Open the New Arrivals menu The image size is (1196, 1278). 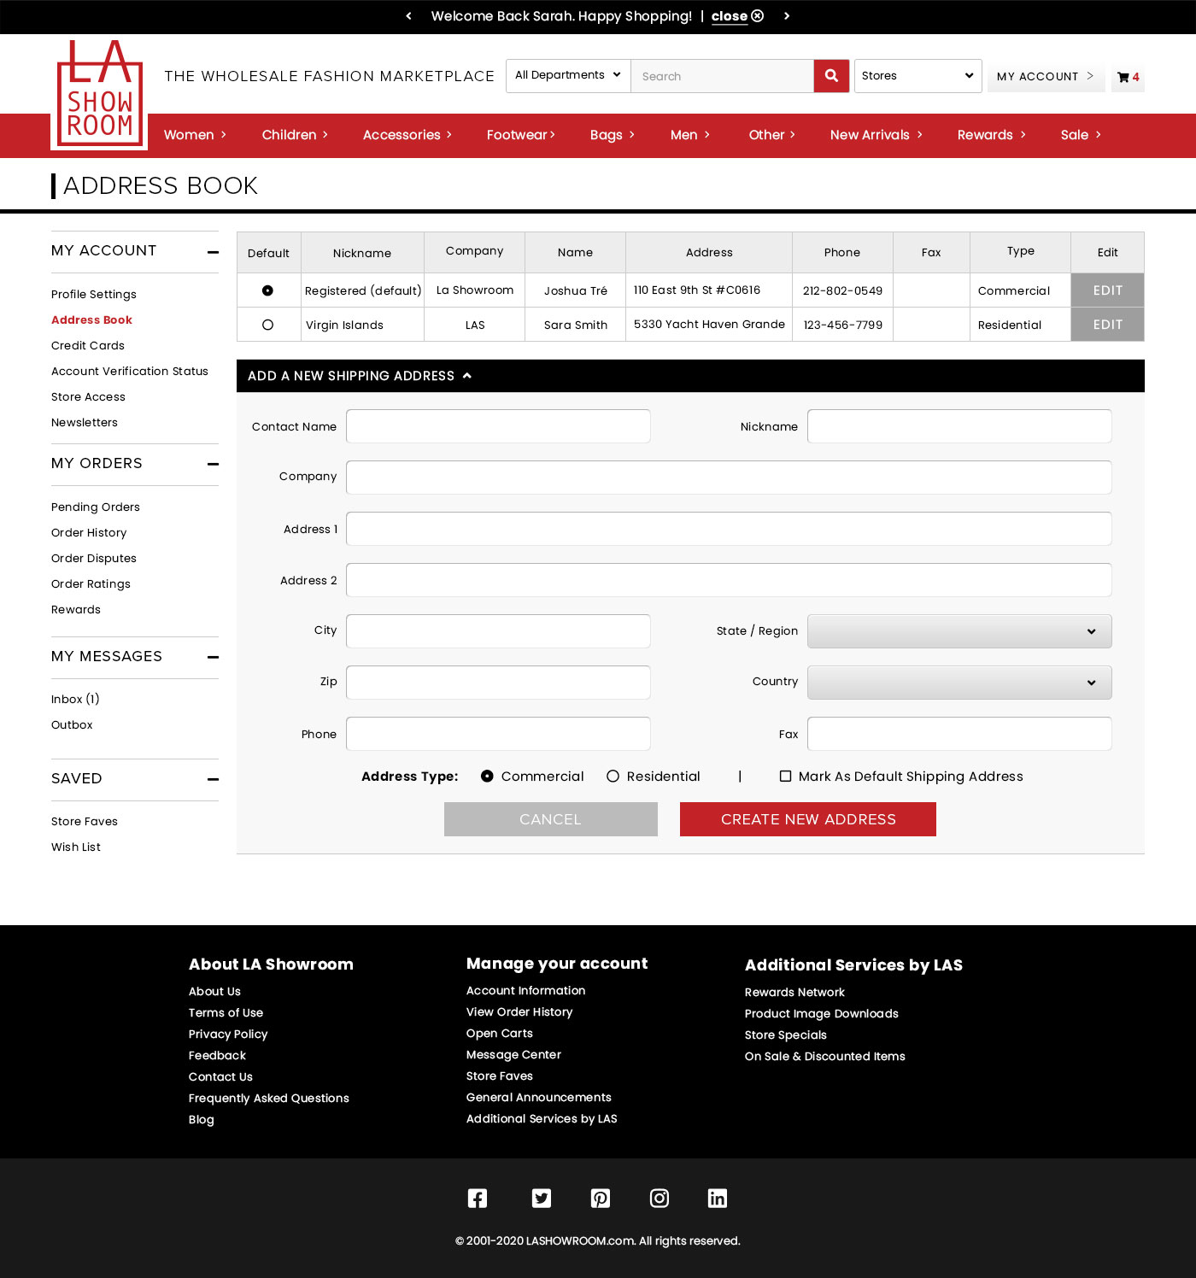tap(876, 135)
